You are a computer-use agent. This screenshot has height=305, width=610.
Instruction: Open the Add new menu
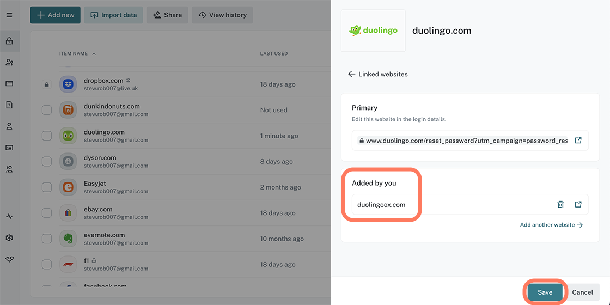[55, 15]
